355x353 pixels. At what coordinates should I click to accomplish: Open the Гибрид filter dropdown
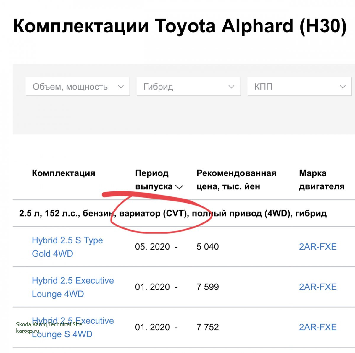click(x=188, y=87)
